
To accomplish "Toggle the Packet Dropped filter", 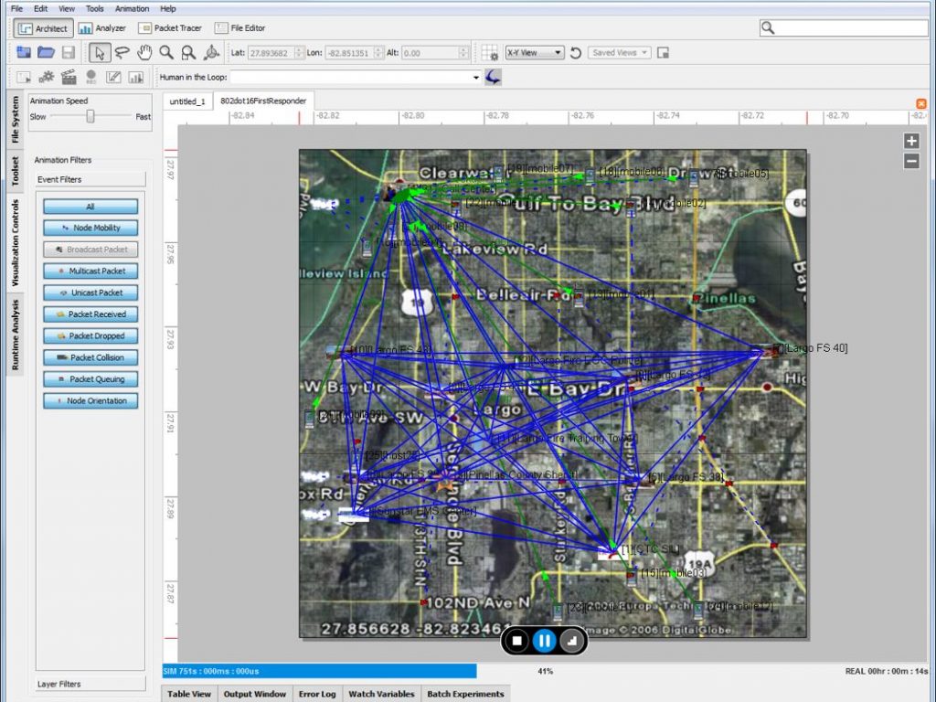I will click(90, 335).
